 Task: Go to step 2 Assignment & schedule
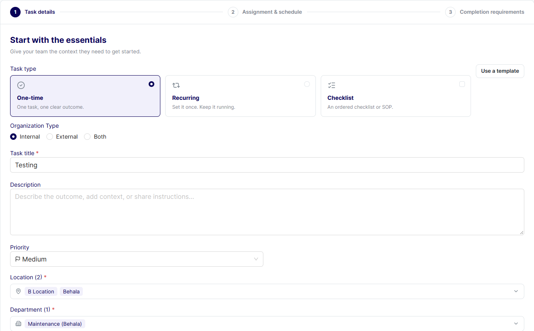[x=265, y=12]
